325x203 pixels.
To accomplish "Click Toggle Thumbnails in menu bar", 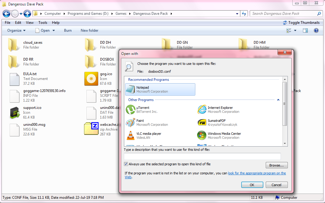I will 301,23.
